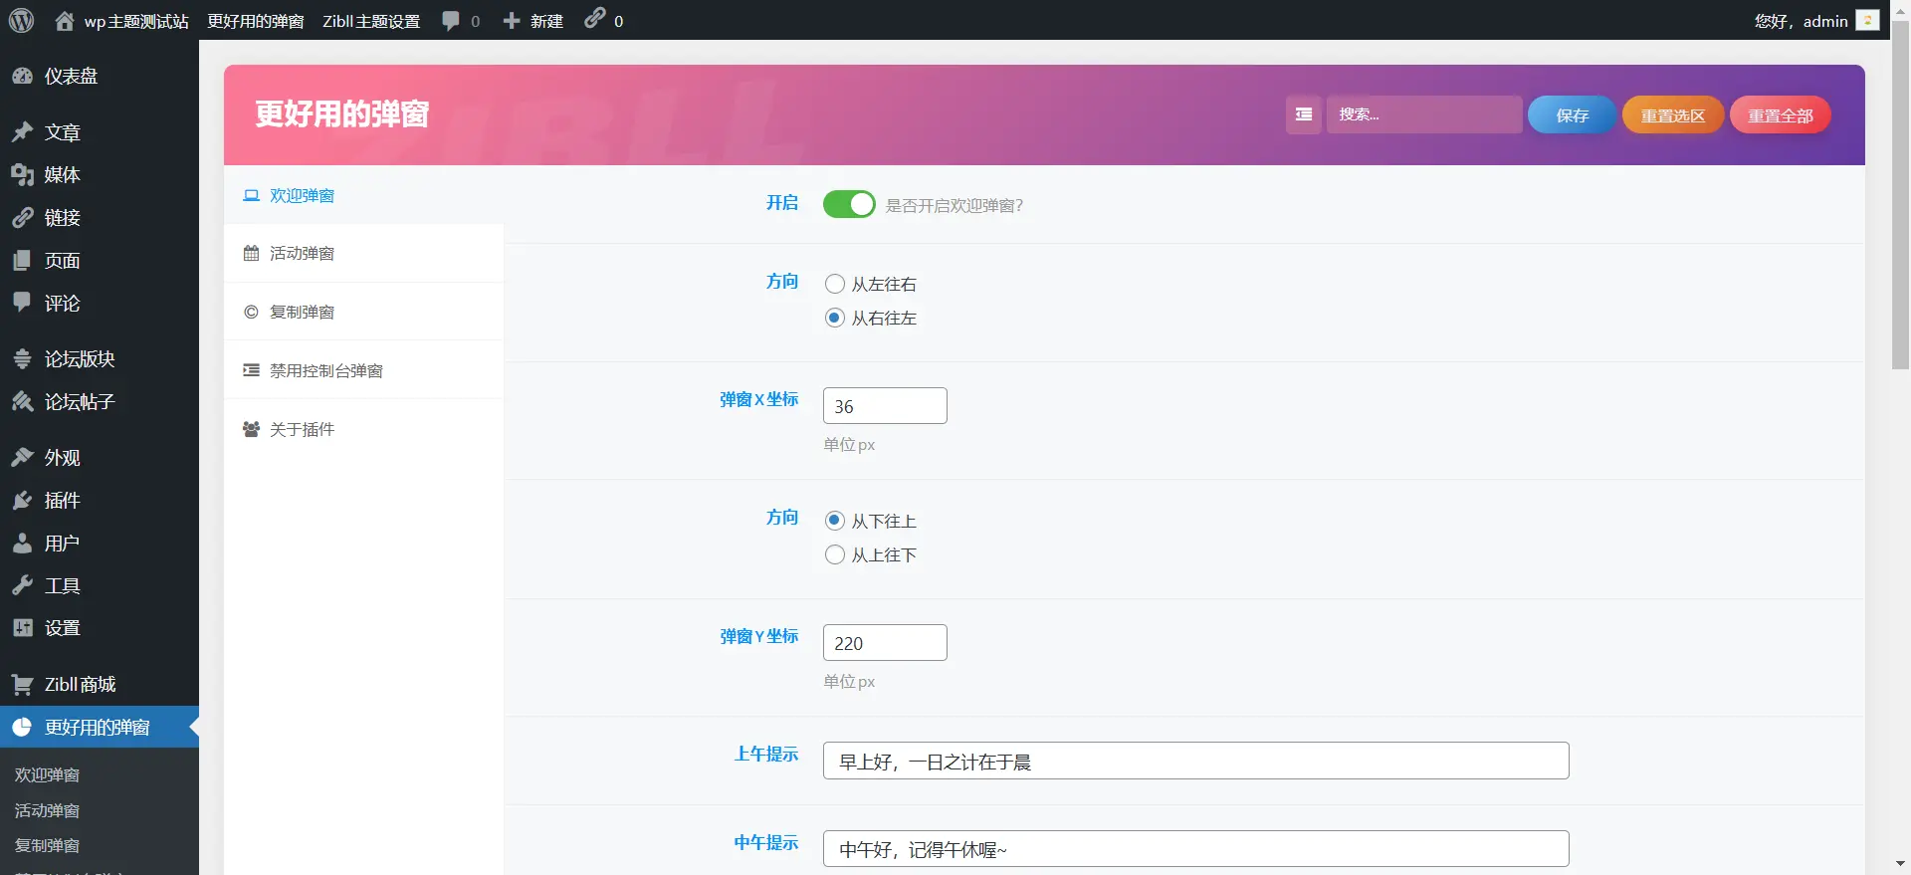Click the 论坛版块 forum icon
Screen dimensions: 1911x875
pyautogui.click(x=22, y=359)
